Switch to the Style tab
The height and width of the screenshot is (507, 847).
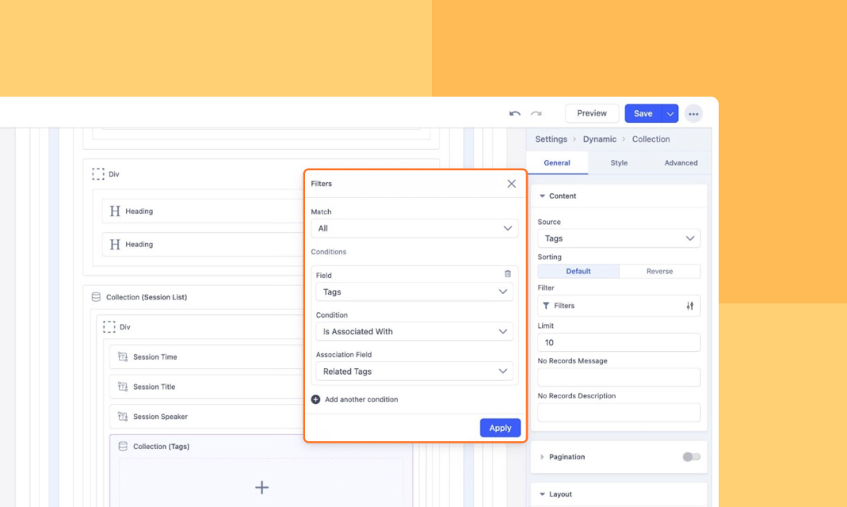(619, 163)
